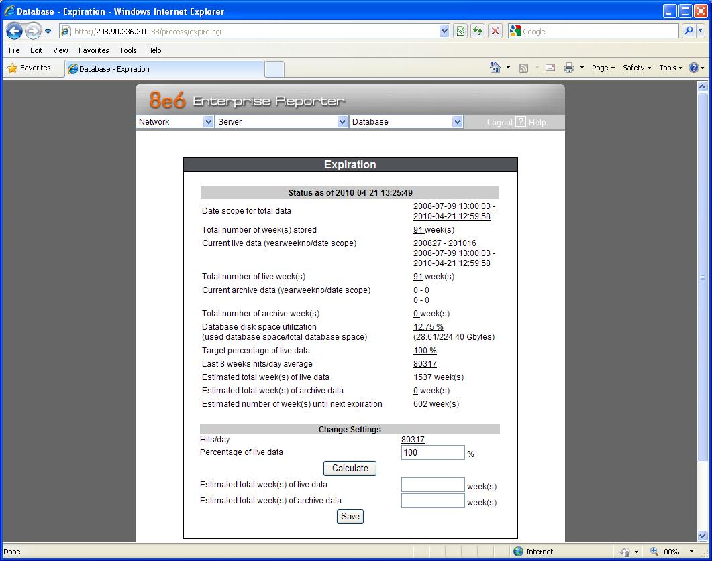Click the Print icon in command bar
This screenshot has height=561, width=712.
(x=569, y=68)
